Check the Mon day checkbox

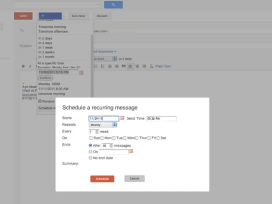pos(102,138)
